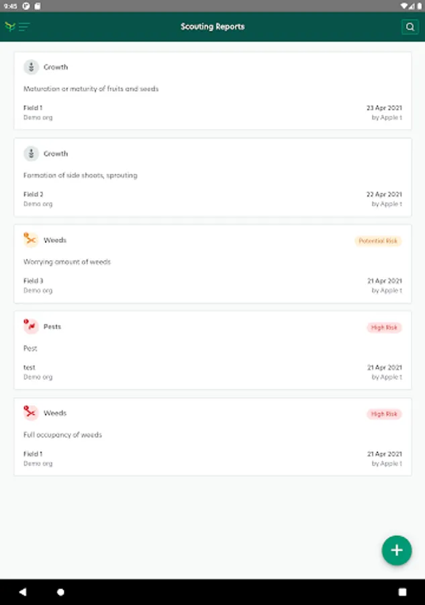This screenshot has height=605, width=425.
Task: Tap the red Pests icon
Action: 31,327
